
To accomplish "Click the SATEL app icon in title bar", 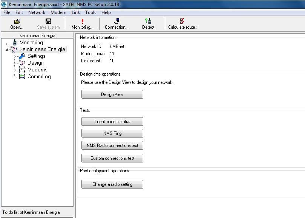I will 4,4.
